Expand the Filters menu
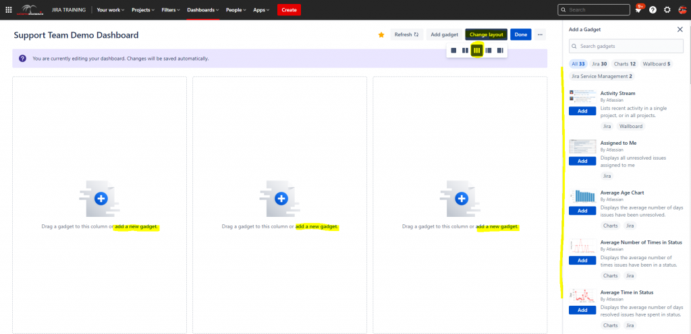Viewport: 691px width, 334px height. [x=171, y=9]
